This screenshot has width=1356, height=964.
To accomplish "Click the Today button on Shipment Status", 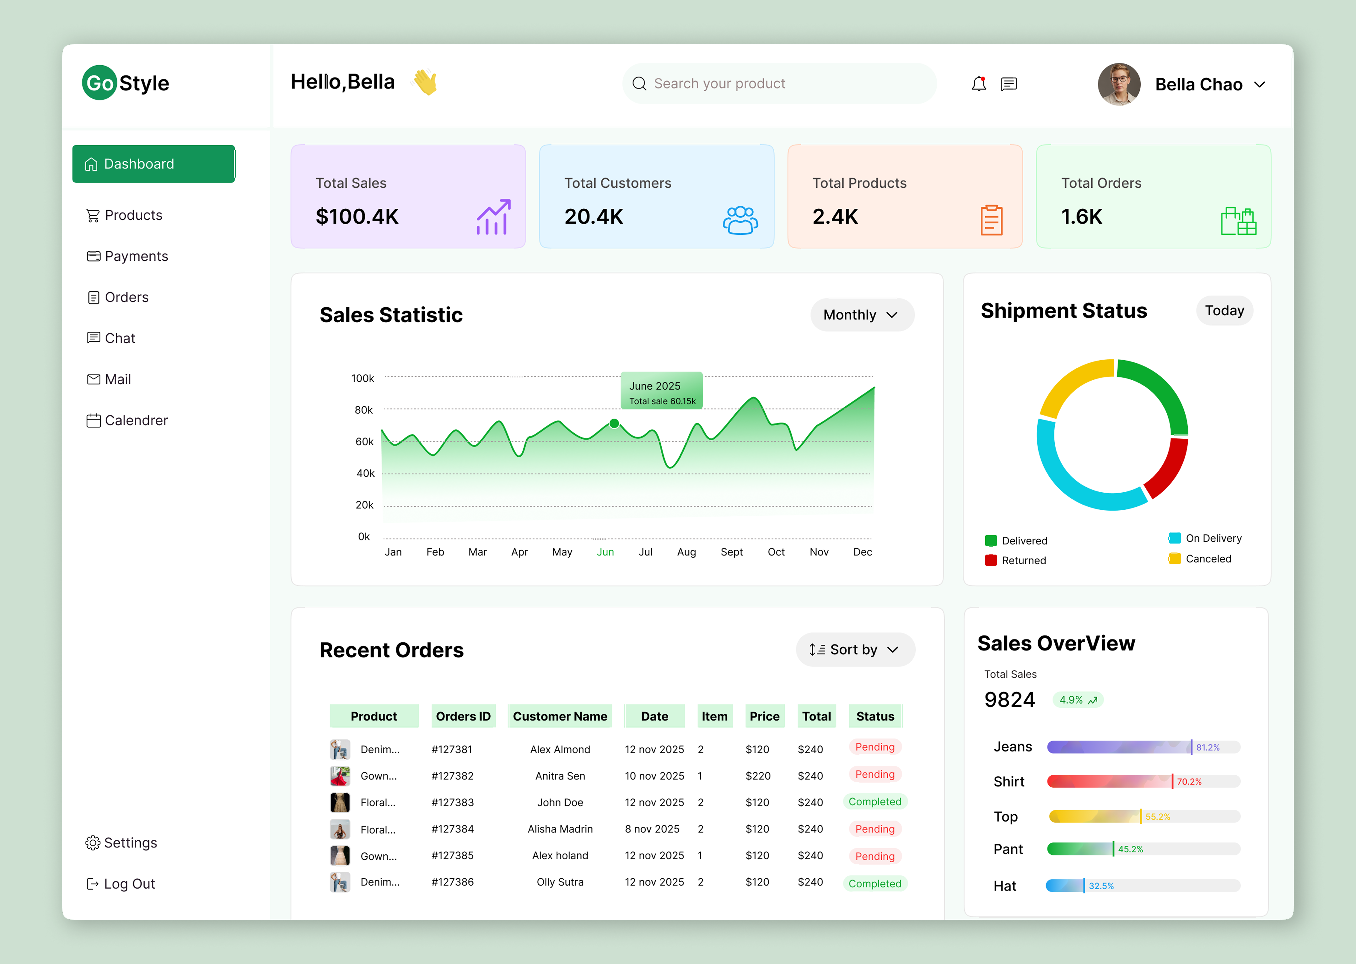I will click(x=1225, y=310).
